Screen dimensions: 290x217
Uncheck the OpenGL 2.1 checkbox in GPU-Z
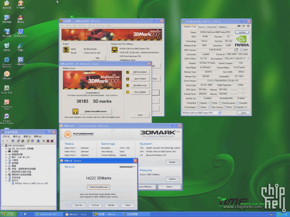coord(235,107)
